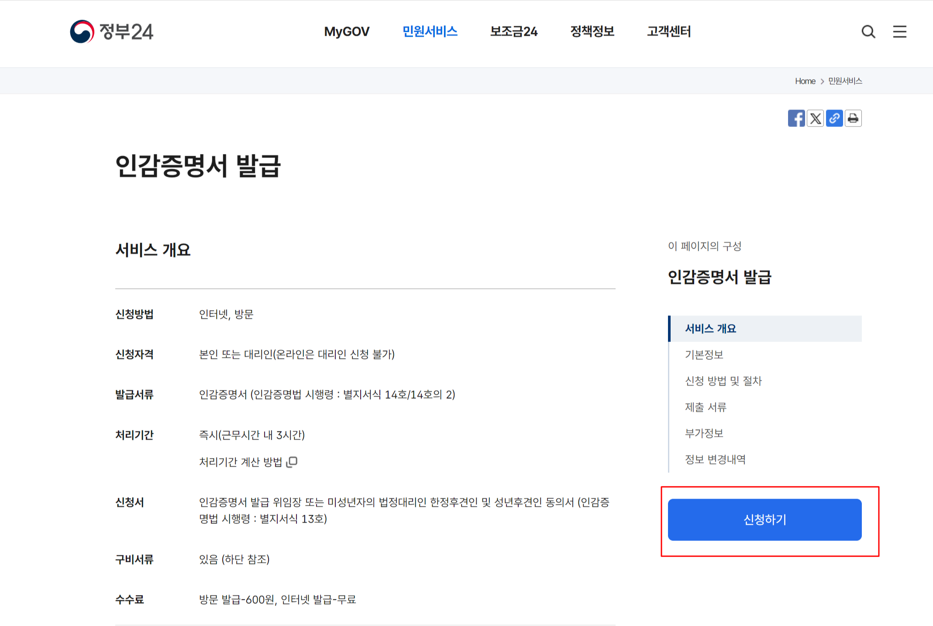The width and height of the screenshot is (933, 626).
Task: Open 처리기간 계산 방법 popup icon
Action: pyautogui.click(x=292, y=462)
